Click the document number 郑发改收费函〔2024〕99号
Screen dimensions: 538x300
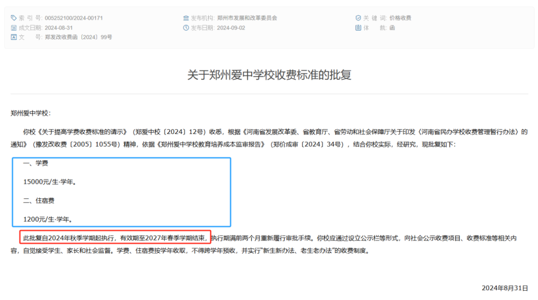[x=78, y=37]
